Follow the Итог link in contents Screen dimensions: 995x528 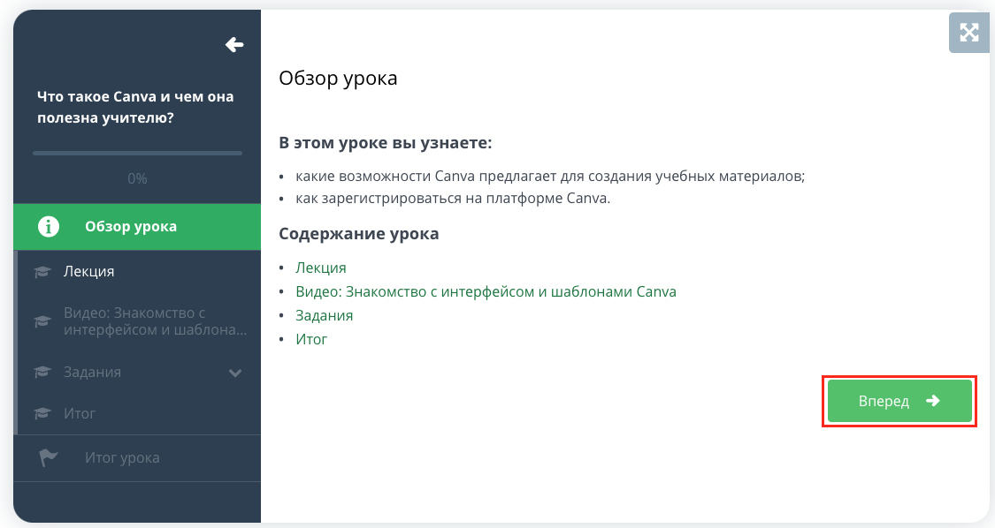[311, 339]
